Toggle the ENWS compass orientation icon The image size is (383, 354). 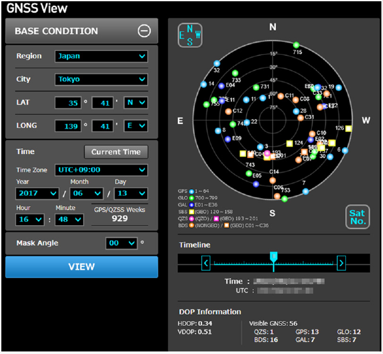190,35
